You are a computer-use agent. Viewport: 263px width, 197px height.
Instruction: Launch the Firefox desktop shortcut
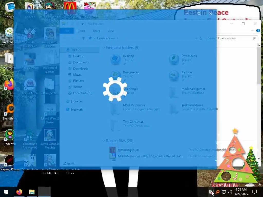(x=10, y=86)
